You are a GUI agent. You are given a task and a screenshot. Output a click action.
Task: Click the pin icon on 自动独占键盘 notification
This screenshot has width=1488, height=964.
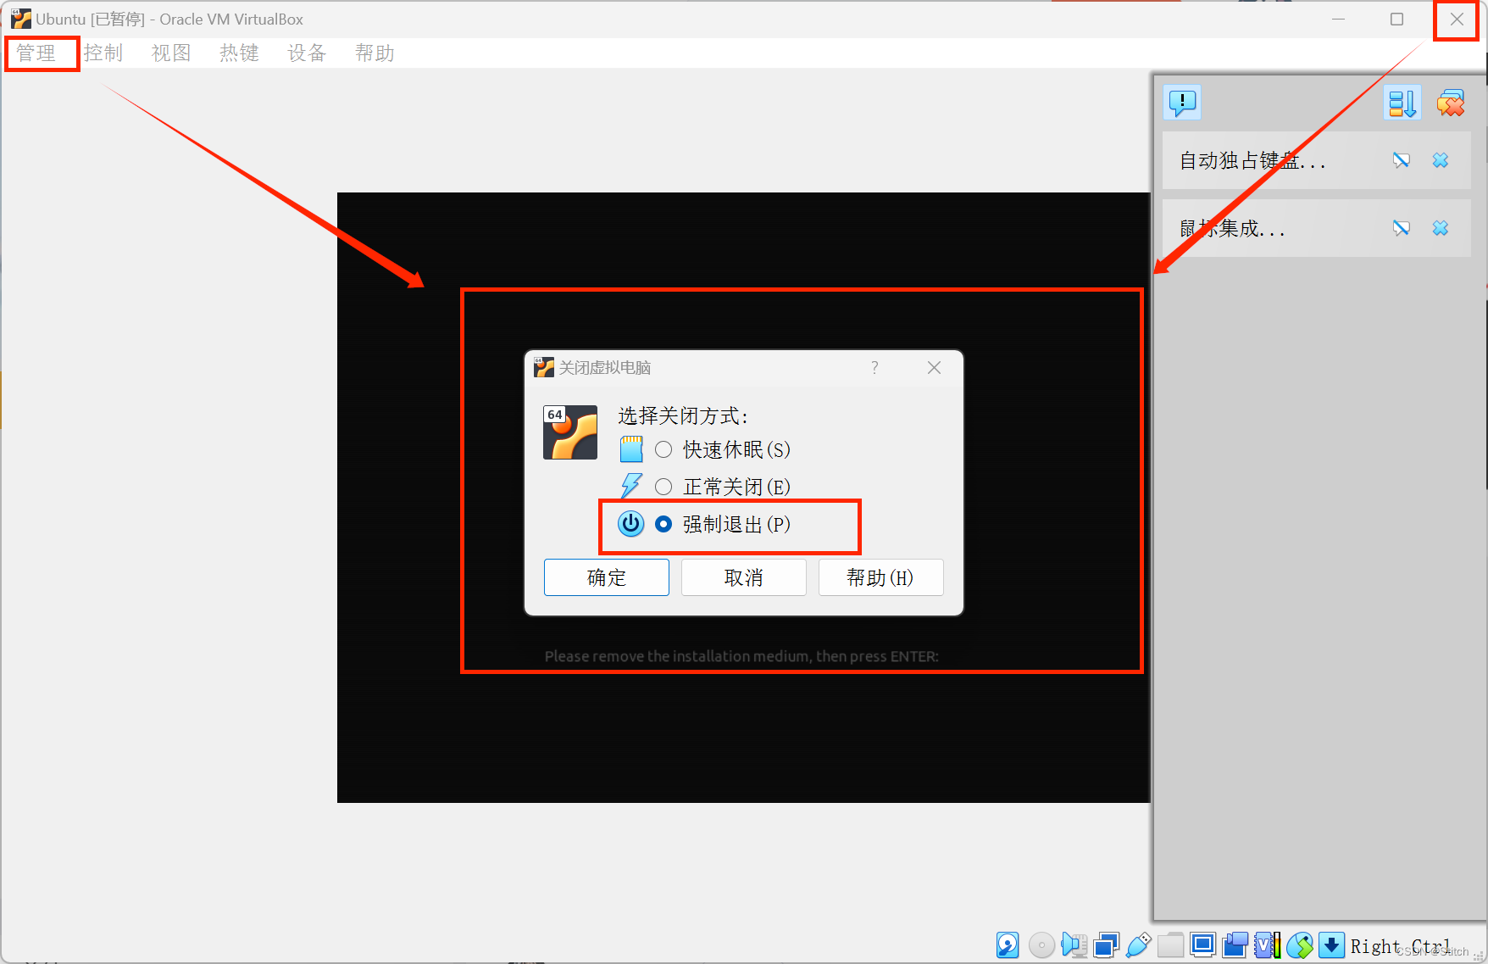1402,160
